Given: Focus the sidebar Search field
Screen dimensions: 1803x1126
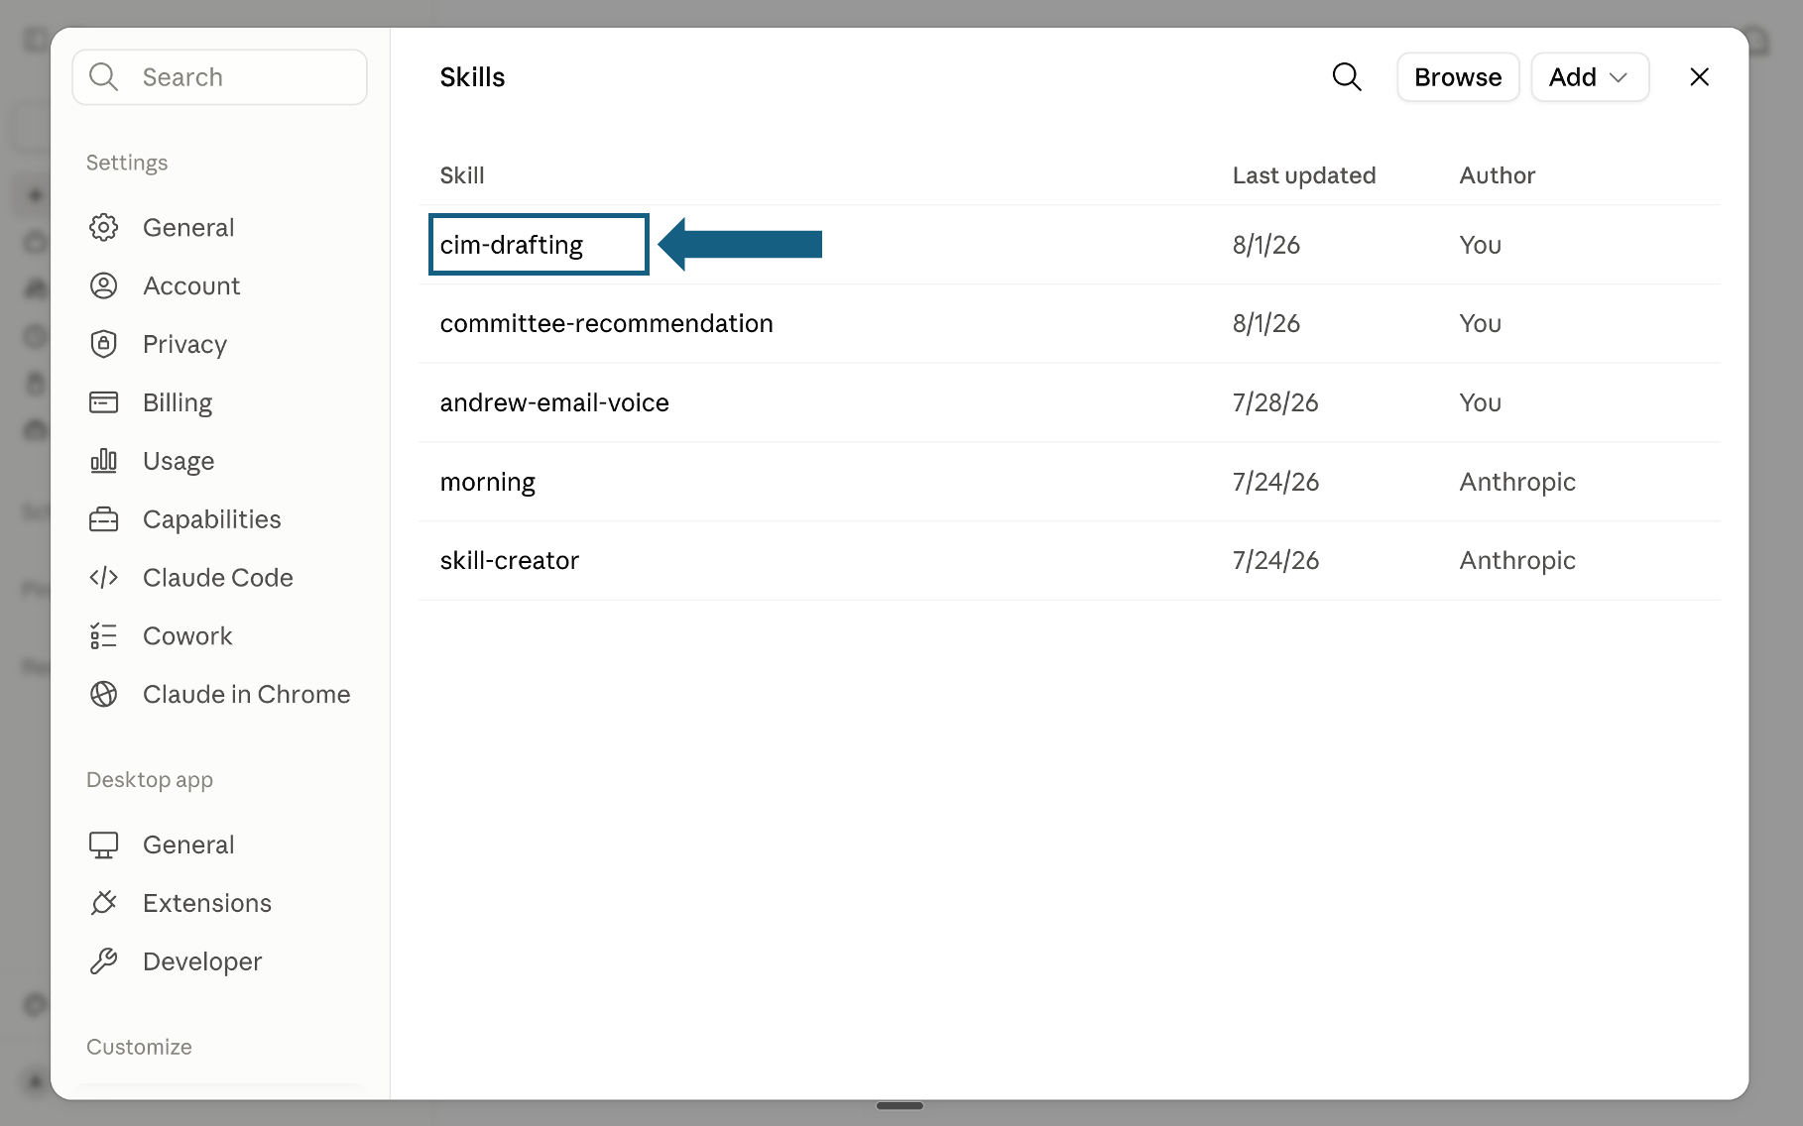Looking at the screenshot, I should coord(220,77).
